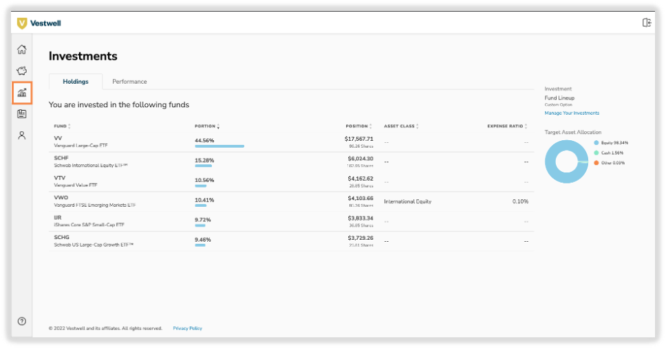Select the VWO Vanguard FTSE Emerging Markets fund
The width and height of the screenshot is (666, 349).
coord(95,201)
